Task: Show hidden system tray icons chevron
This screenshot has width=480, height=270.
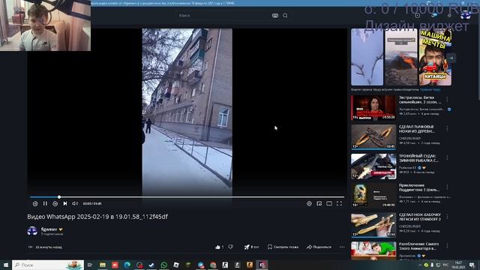Action: [x=420, y=265]
